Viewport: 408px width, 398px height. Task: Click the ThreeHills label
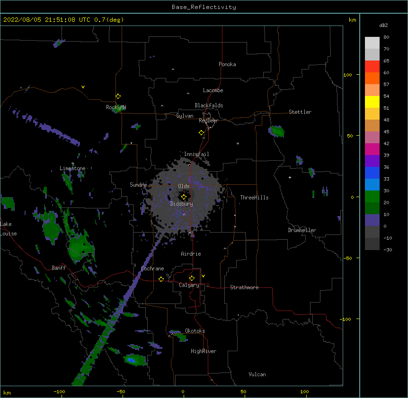tap(254, 198)
